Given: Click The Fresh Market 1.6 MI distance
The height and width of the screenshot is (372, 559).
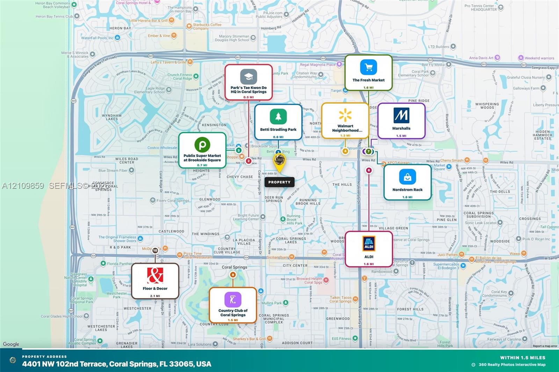Looking at the screenshot, I should (368, 88).
